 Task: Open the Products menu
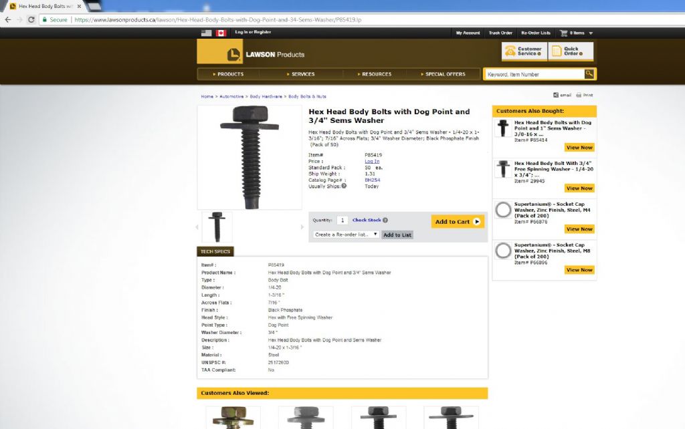(228, 74)
